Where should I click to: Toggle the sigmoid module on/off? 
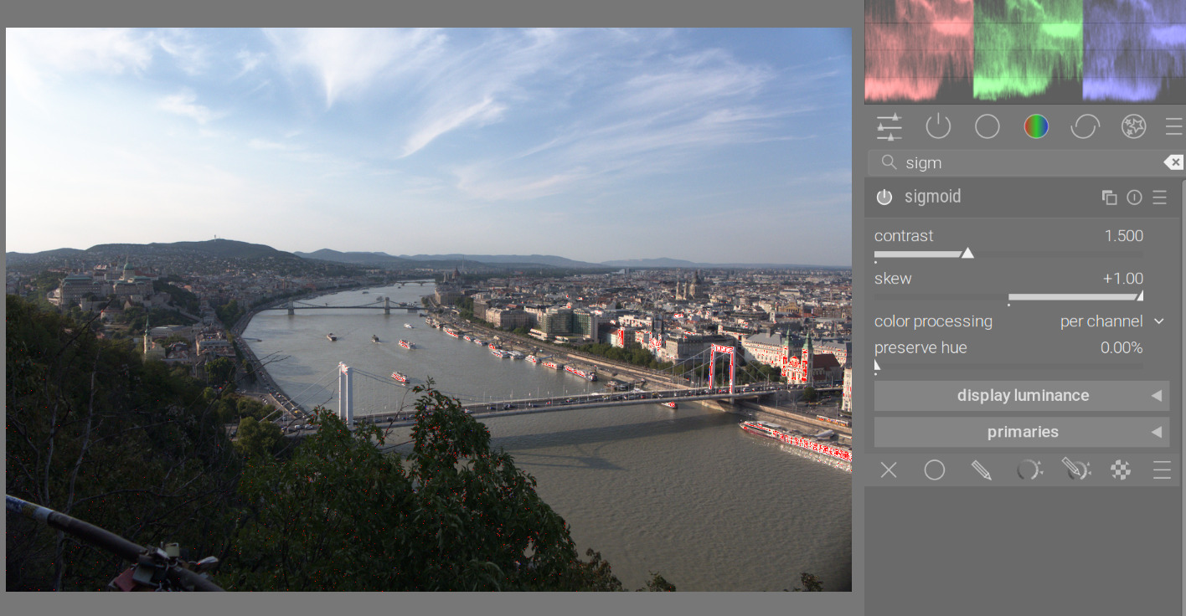pyautogui.click(x=884, y=198)
